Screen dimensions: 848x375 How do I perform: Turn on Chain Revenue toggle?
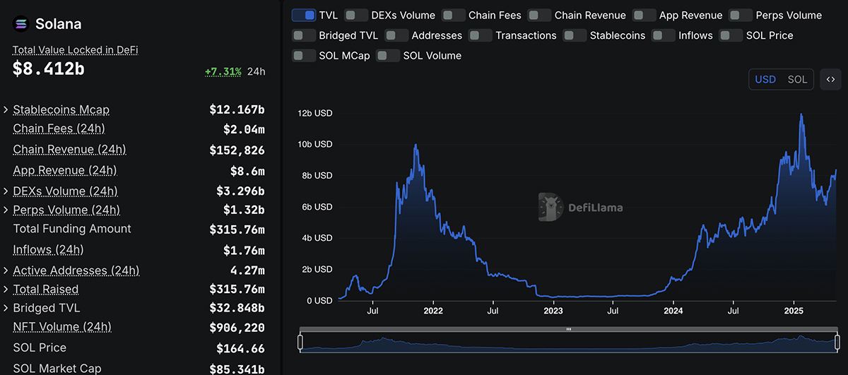click(x=539, y=15)
